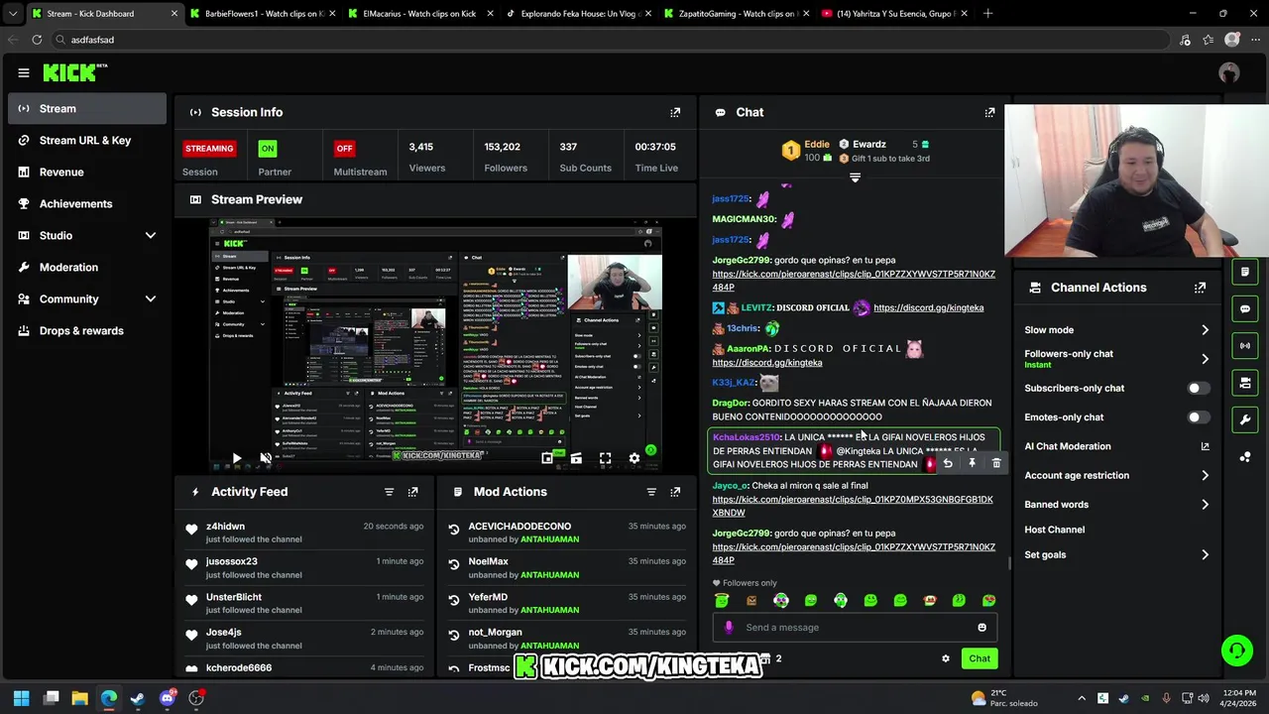Expand Slow mode options
1269x714 pixels.
tap(1205, 330)
